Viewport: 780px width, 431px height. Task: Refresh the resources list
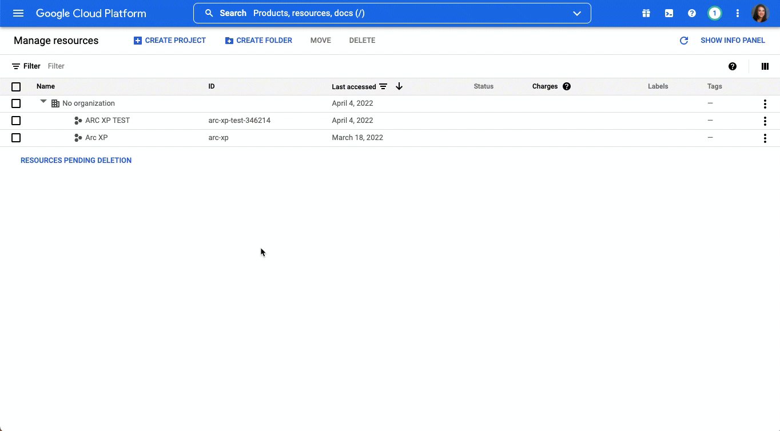pyautogui.click(x=683, y=41)
